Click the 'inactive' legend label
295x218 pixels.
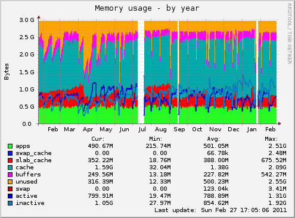30,203
